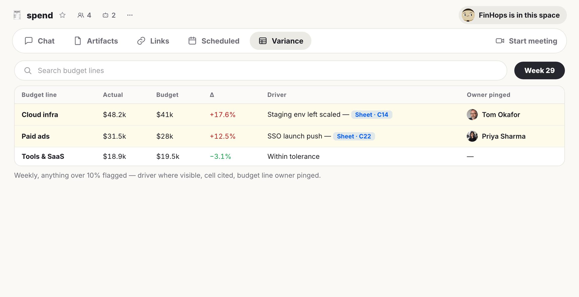Open the Week 29 selector
The width and height of the screenshot is (579, 297).
pyautogui.click(x=539, y=70)
